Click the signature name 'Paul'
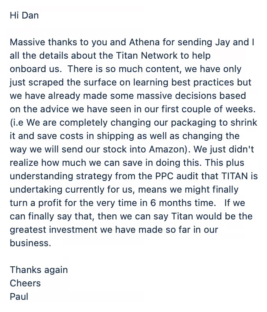 click(x=19, y=297)
